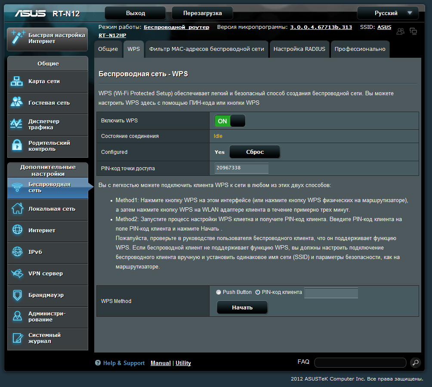Viewport: 432px width, 387px height.
Task: Open the Utility link in the footer
Action: click(x=183, y=363)
